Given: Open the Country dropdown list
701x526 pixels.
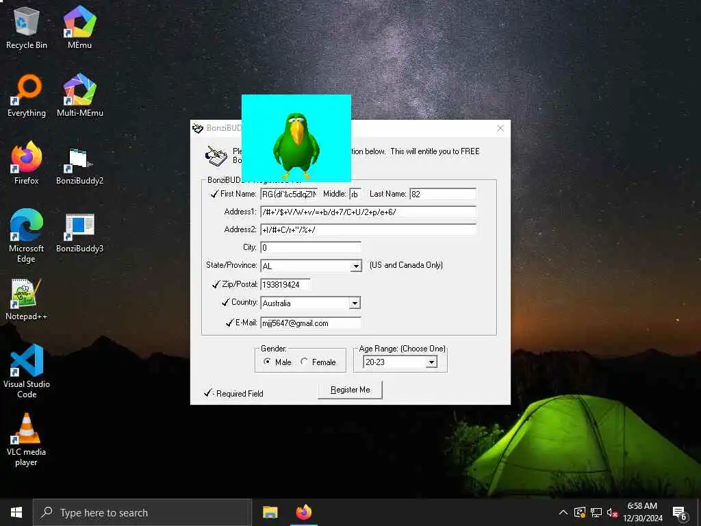Looking at the screenshot, I should coord(355,303).
